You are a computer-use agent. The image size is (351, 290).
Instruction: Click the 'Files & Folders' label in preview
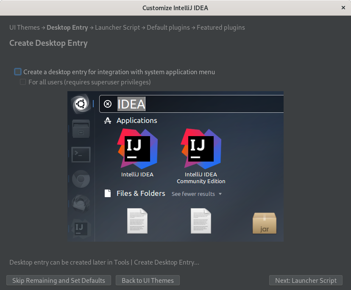[x=141, y=193]
